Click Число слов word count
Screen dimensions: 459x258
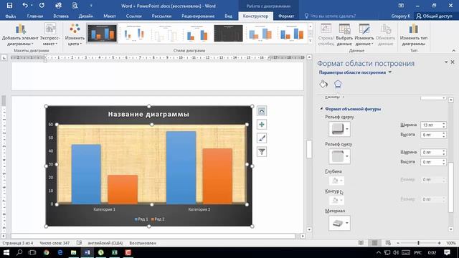(55, 243)
